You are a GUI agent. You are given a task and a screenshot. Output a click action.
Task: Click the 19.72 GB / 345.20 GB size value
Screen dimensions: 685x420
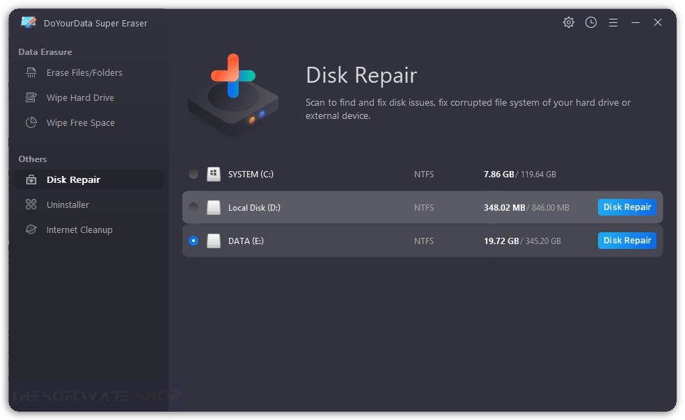523,241
